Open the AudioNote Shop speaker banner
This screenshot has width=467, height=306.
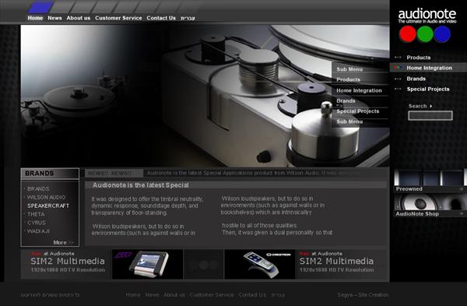tap(430, 206)
